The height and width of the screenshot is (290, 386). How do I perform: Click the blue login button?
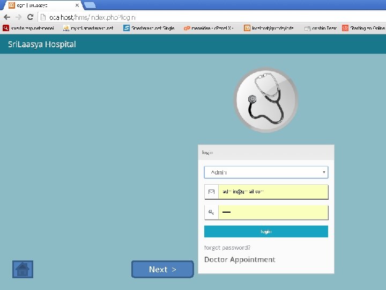[266, 231]
